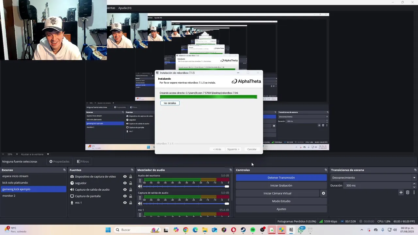Hide the seguidor source
Viewport: 418px width, 235px height.
(125, 183)
